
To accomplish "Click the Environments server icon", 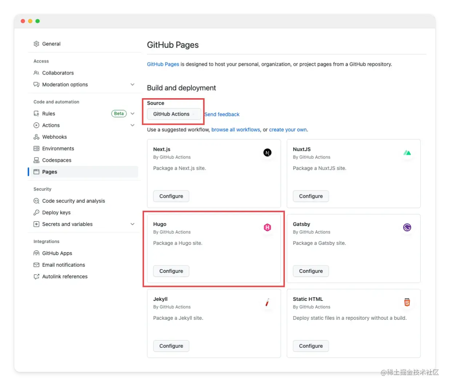I will [36, 149].
